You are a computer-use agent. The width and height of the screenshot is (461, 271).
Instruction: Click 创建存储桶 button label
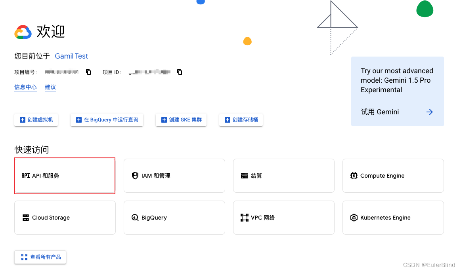pyautogui.click(x=245, y=120)
